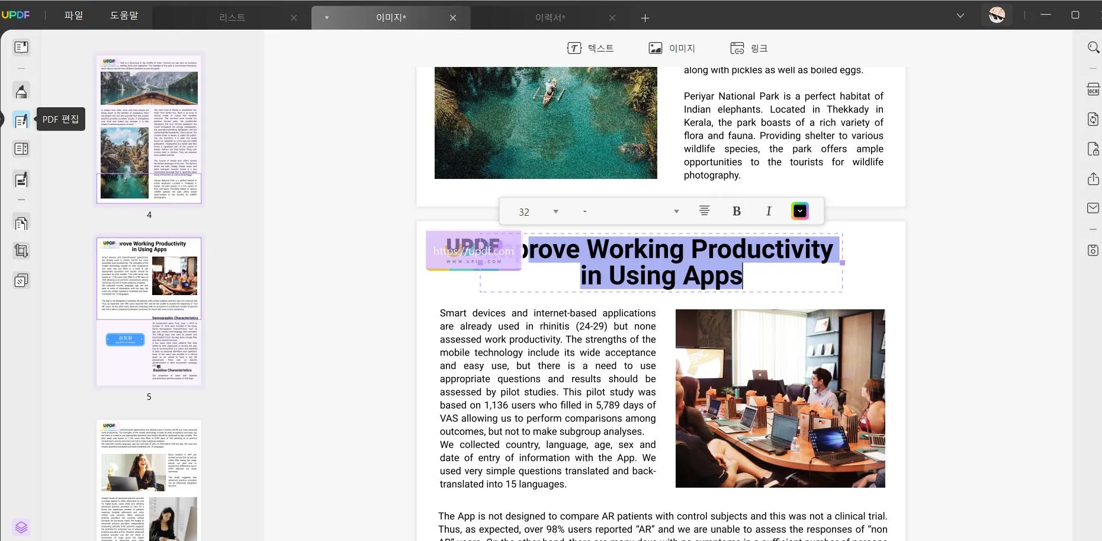Switch to the 이미지* tab

391,18
